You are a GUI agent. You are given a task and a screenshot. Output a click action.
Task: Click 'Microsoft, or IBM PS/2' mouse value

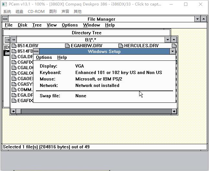click(x=99, y=79)
